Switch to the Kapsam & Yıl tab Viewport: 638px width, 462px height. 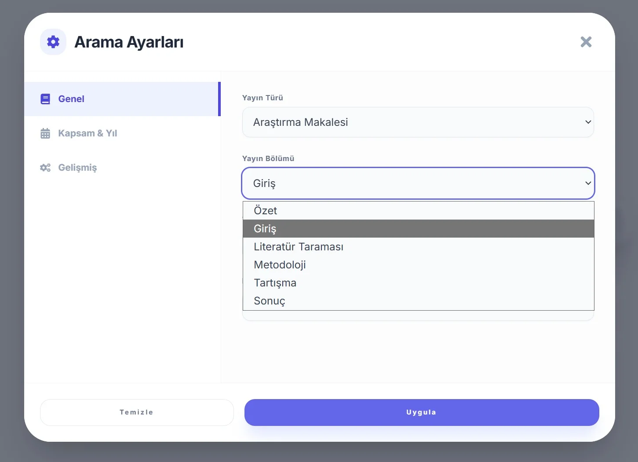(x=122, y=133)
